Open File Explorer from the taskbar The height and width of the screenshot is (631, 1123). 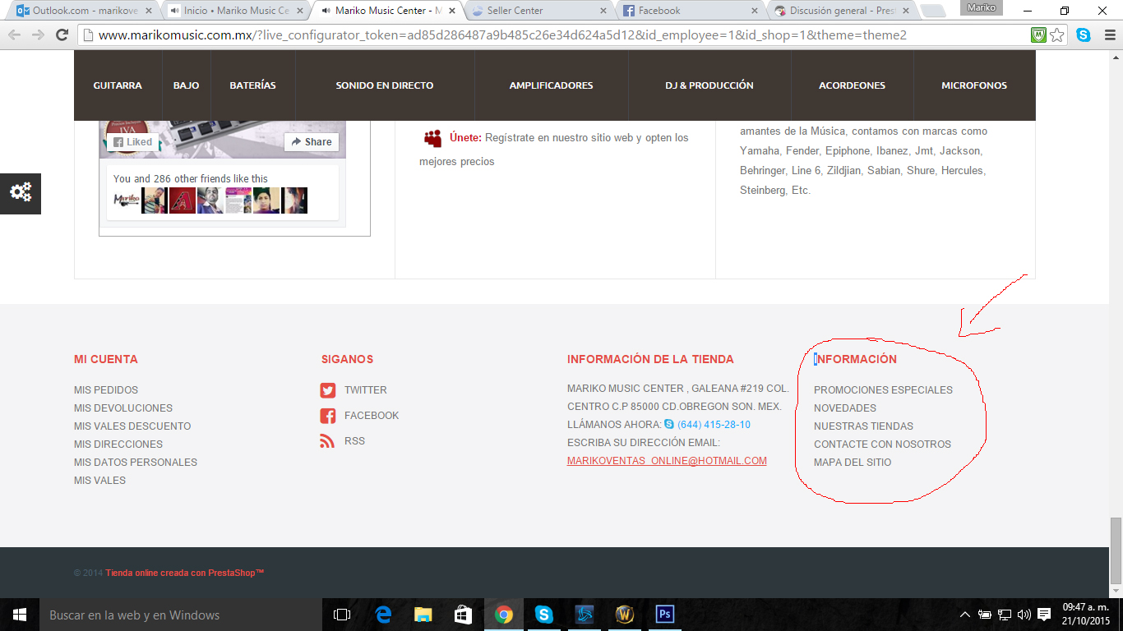click(423, 615)
